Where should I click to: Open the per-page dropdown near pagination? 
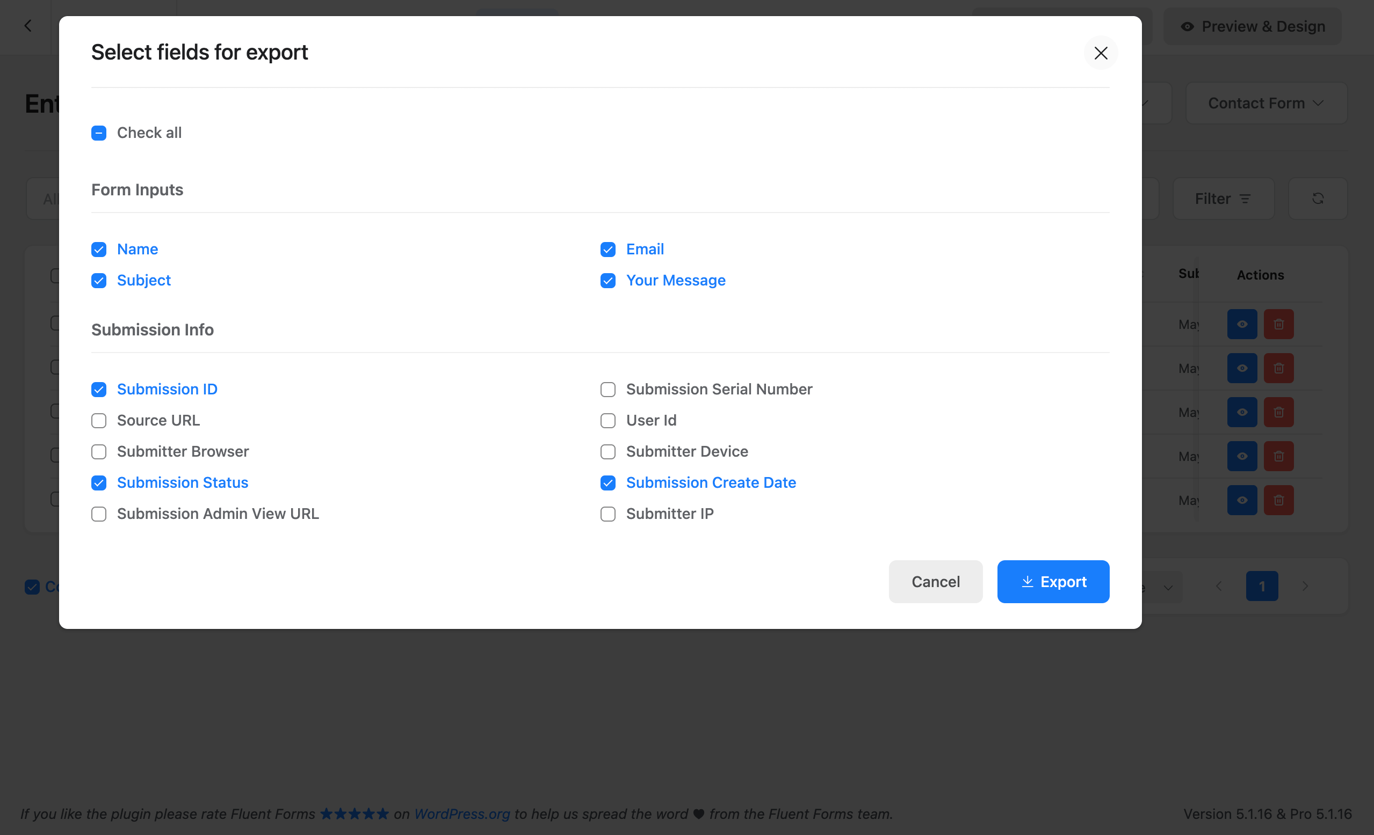point(1168,587)
